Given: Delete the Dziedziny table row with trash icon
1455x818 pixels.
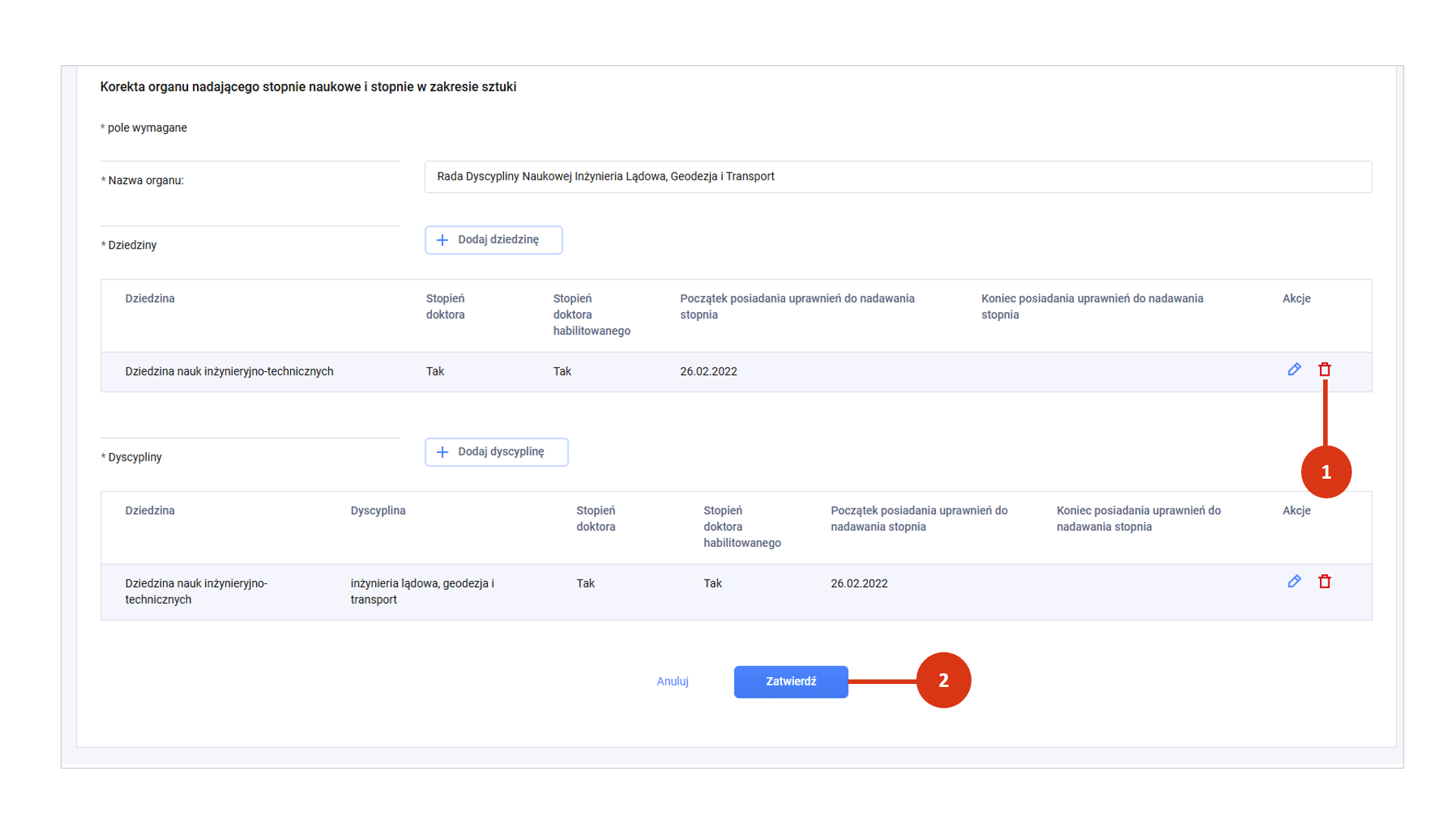Looking at the screenshot, I should point(1325,370).
